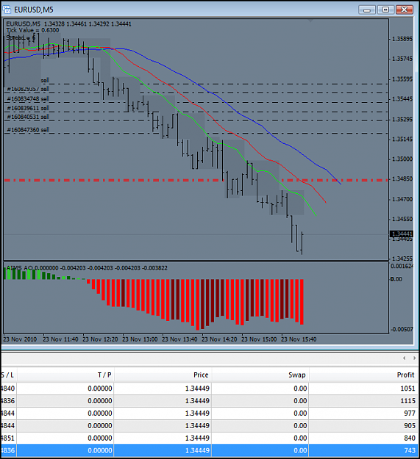Image resolution: width=420 pixels, height=459 pixels.
Task: Click the 1.35000 price axis label
Action: click(402, 159)
